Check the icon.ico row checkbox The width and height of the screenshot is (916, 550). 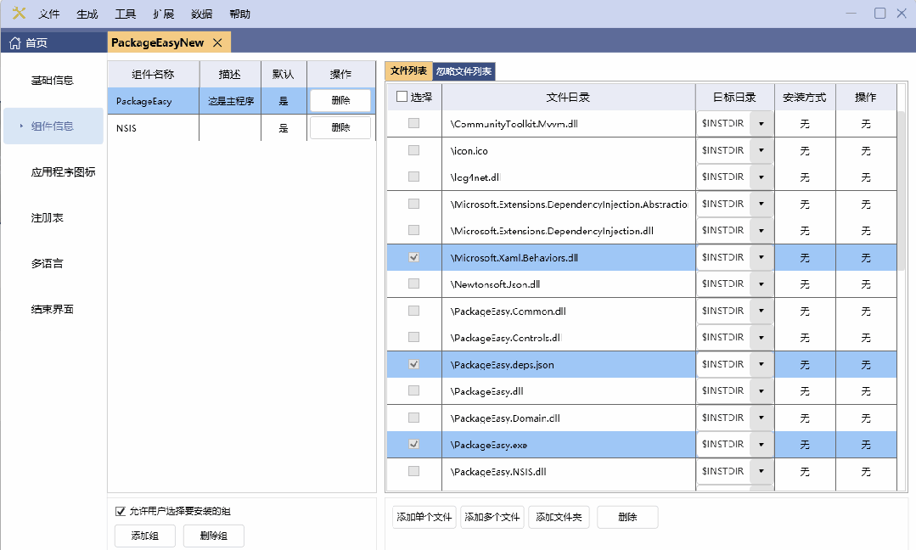pos(413,150)
